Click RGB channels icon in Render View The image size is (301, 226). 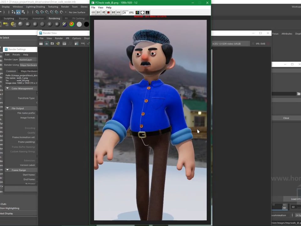(x=83, y=44)
